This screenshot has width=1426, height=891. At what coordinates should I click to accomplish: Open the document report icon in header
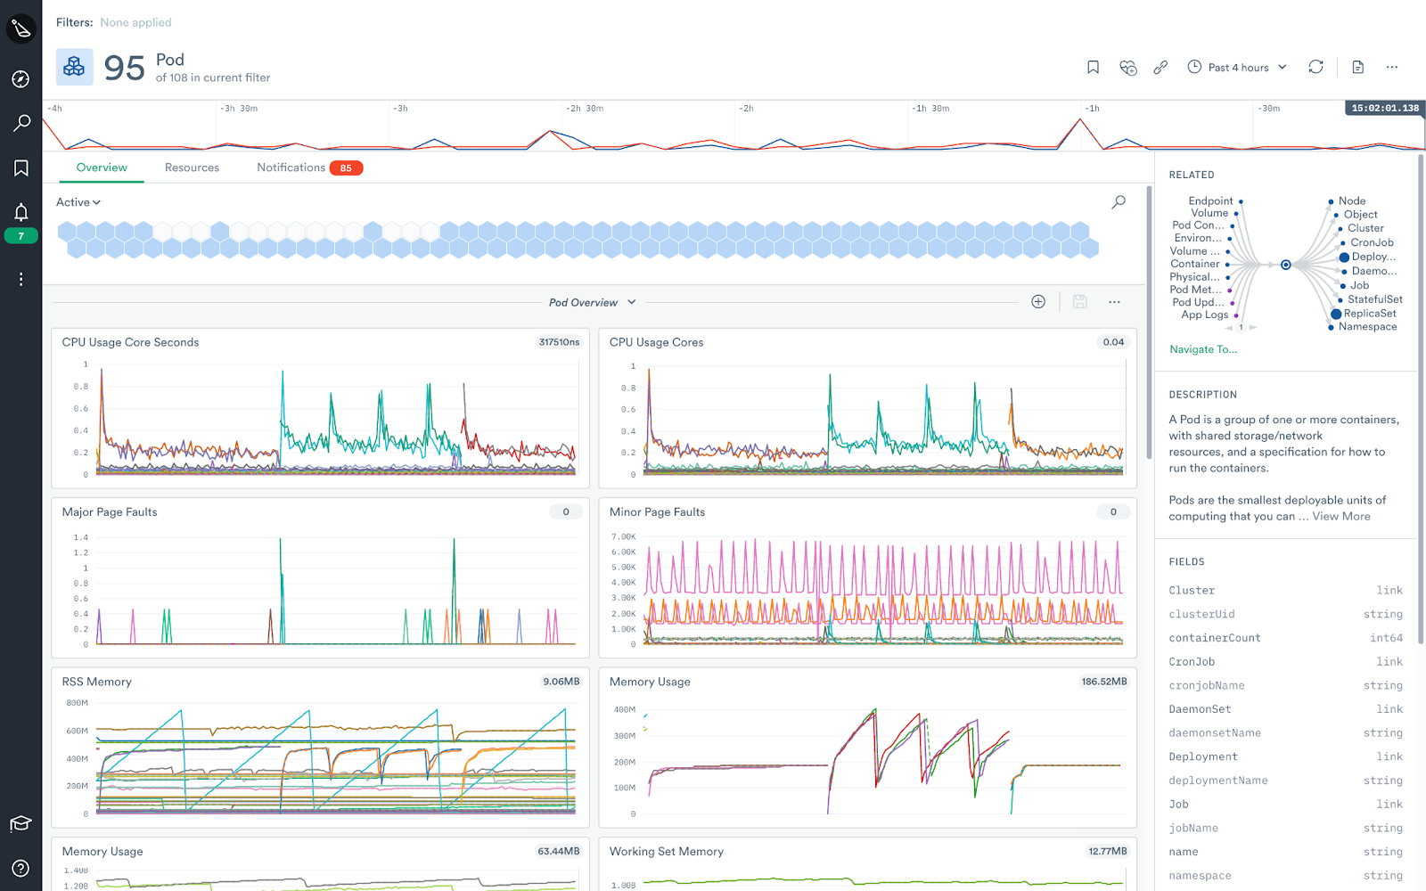1358,67
